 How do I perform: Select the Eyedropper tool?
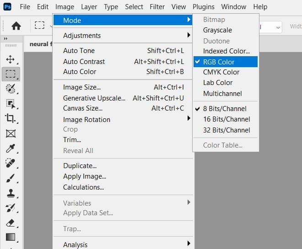pyautogui.click(x=11, y=148)
